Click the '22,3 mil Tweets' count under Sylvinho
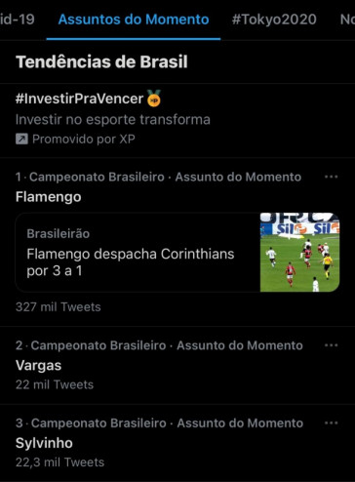 [x=59, y=462]
